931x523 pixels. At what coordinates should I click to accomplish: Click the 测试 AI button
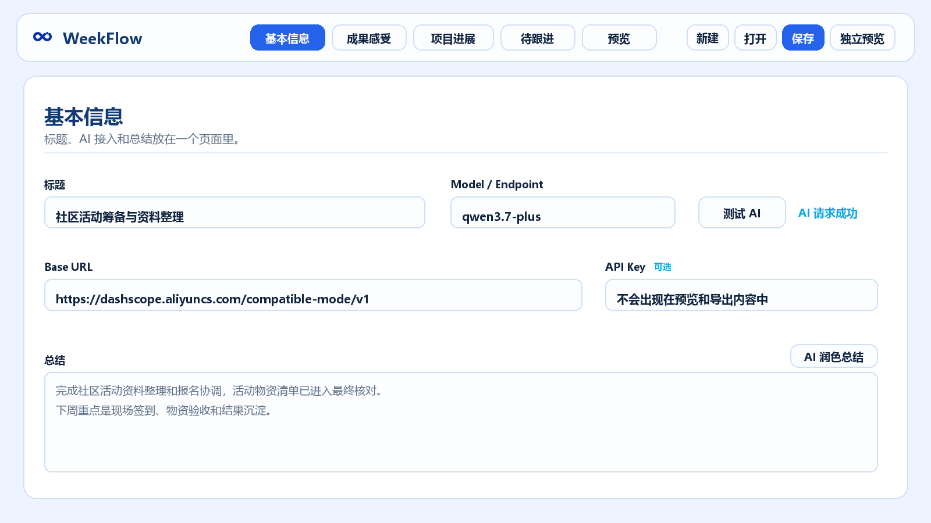pyautogui.click(x=742, y=213)
